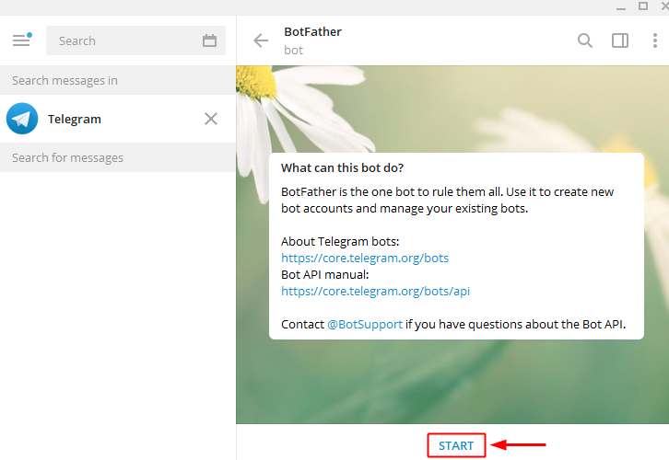Minimize the Telegram window
Viewport: 669px width, 460px height.
pyautogui.click(x=621, y=7)
